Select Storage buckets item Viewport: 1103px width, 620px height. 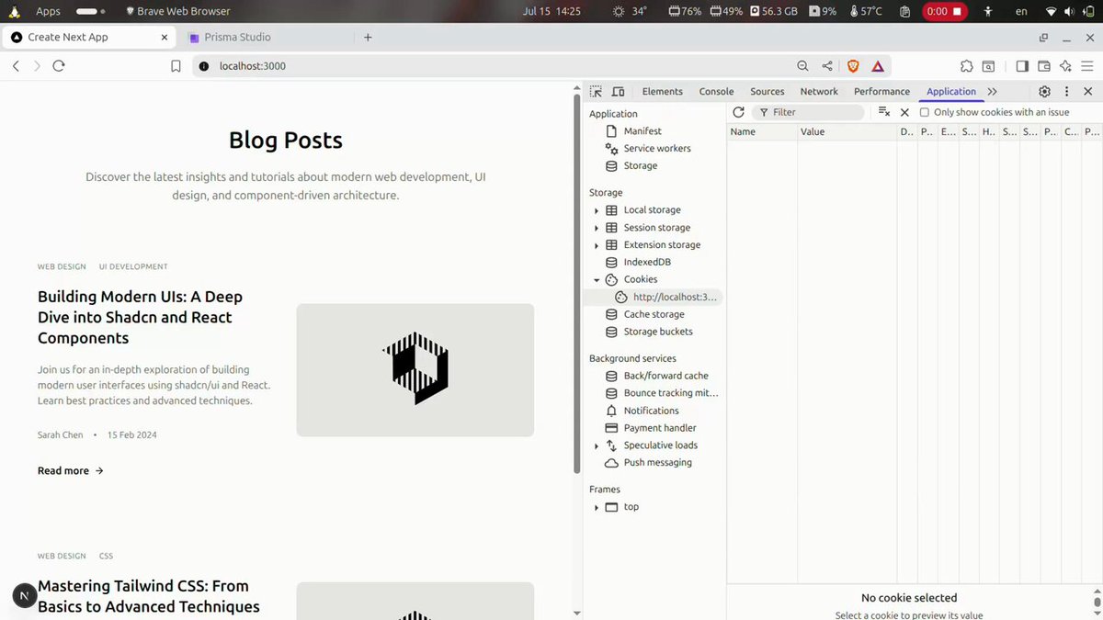658,333
